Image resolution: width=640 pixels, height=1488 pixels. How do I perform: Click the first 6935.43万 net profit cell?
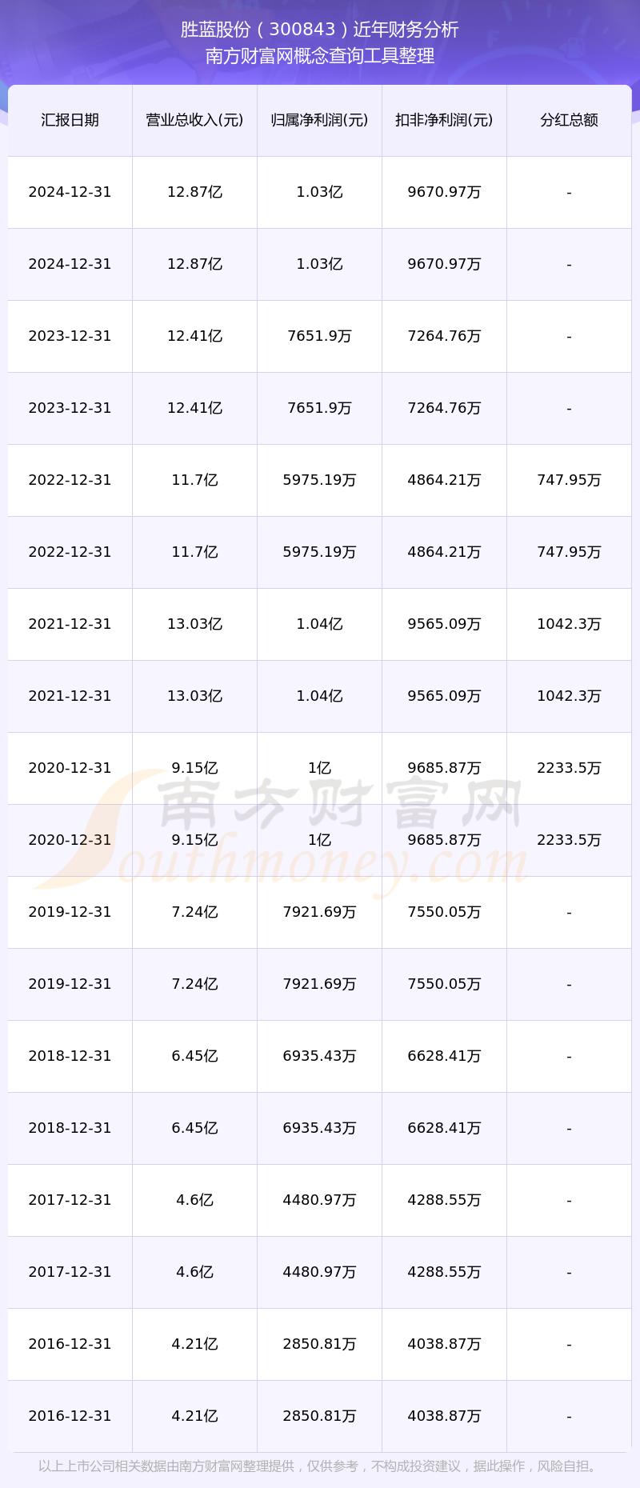(319, 1056)
